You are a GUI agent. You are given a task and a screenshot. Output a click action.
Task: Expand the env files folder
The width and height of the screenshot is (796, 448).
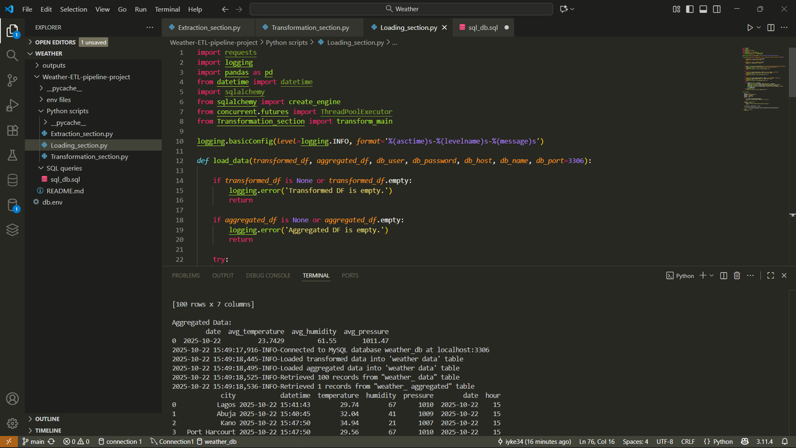pyautogui.click(x=93, y=100)
